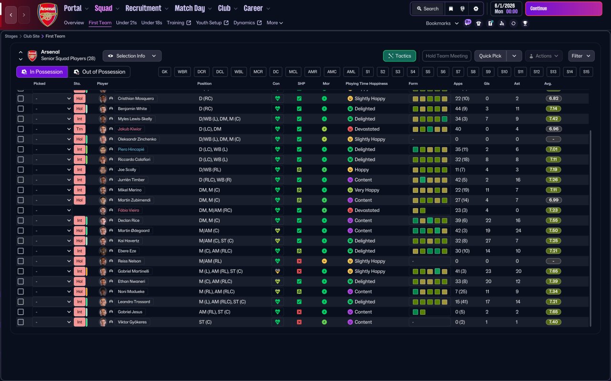The image size is (611, 381).
Task: Click Declan Rice's form squares
Action: [x=430, y=221]
